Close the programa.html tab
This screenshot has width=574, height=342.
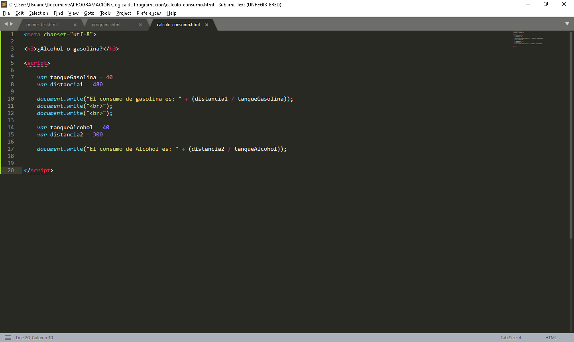point(140,25)
